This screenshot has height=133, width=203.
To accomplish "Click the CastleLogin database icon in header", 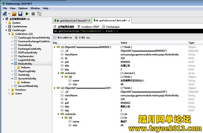I will [104, 27].
